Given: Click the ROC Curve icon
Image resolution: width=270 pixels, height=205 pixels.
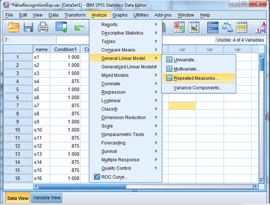Looking at the screenshot, I should pos(97,177).
